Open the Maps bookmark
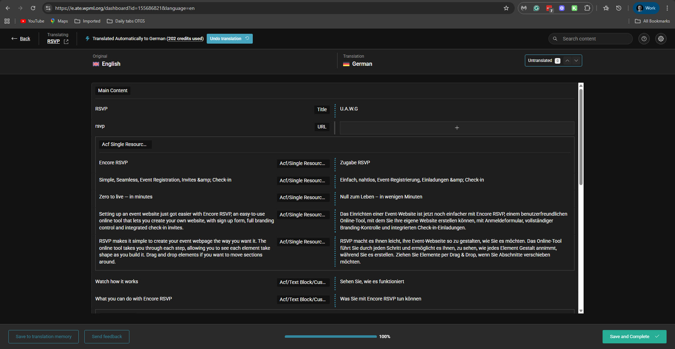 coord(59,21)
